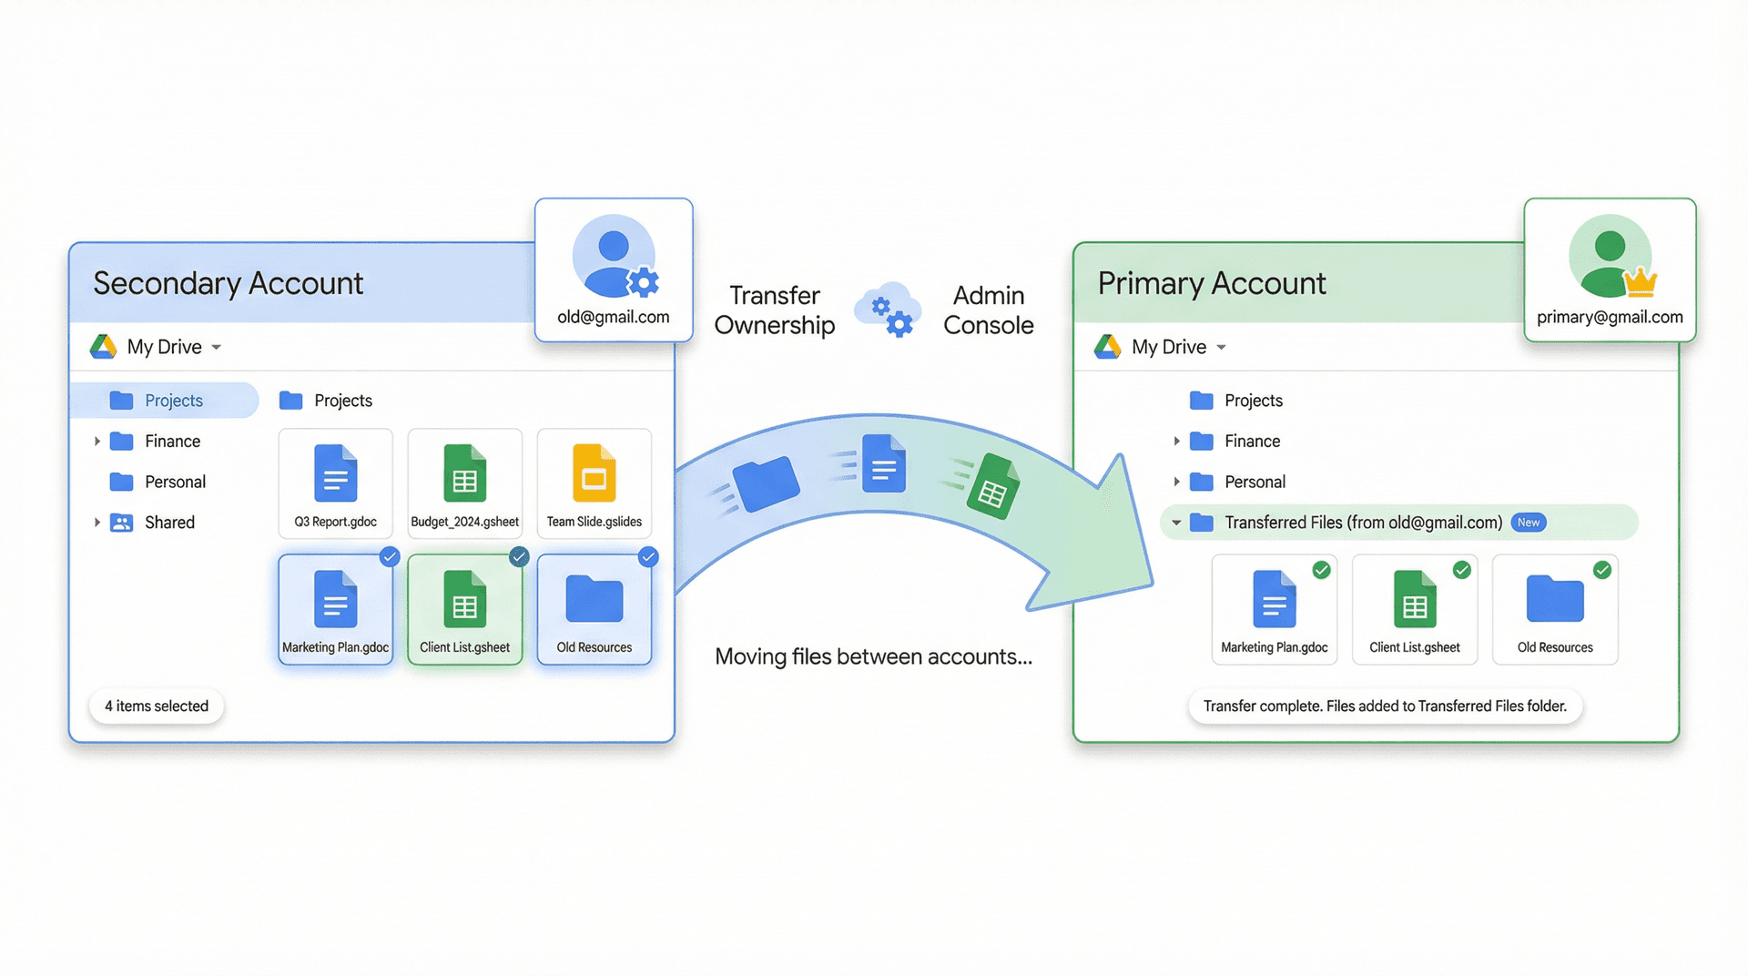This screenshot has height=976, width=1748.
Task: Click the New badge on Transferred Files
Action: pyautogui.click(x=1529, y=523)
